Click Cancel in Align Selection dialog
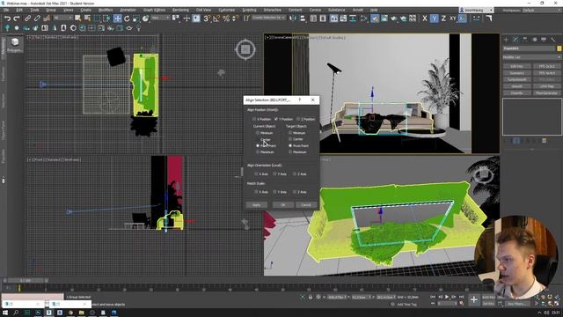Image resolution: width=563 pixels, height=317 pixels. [x=306, y=205]
